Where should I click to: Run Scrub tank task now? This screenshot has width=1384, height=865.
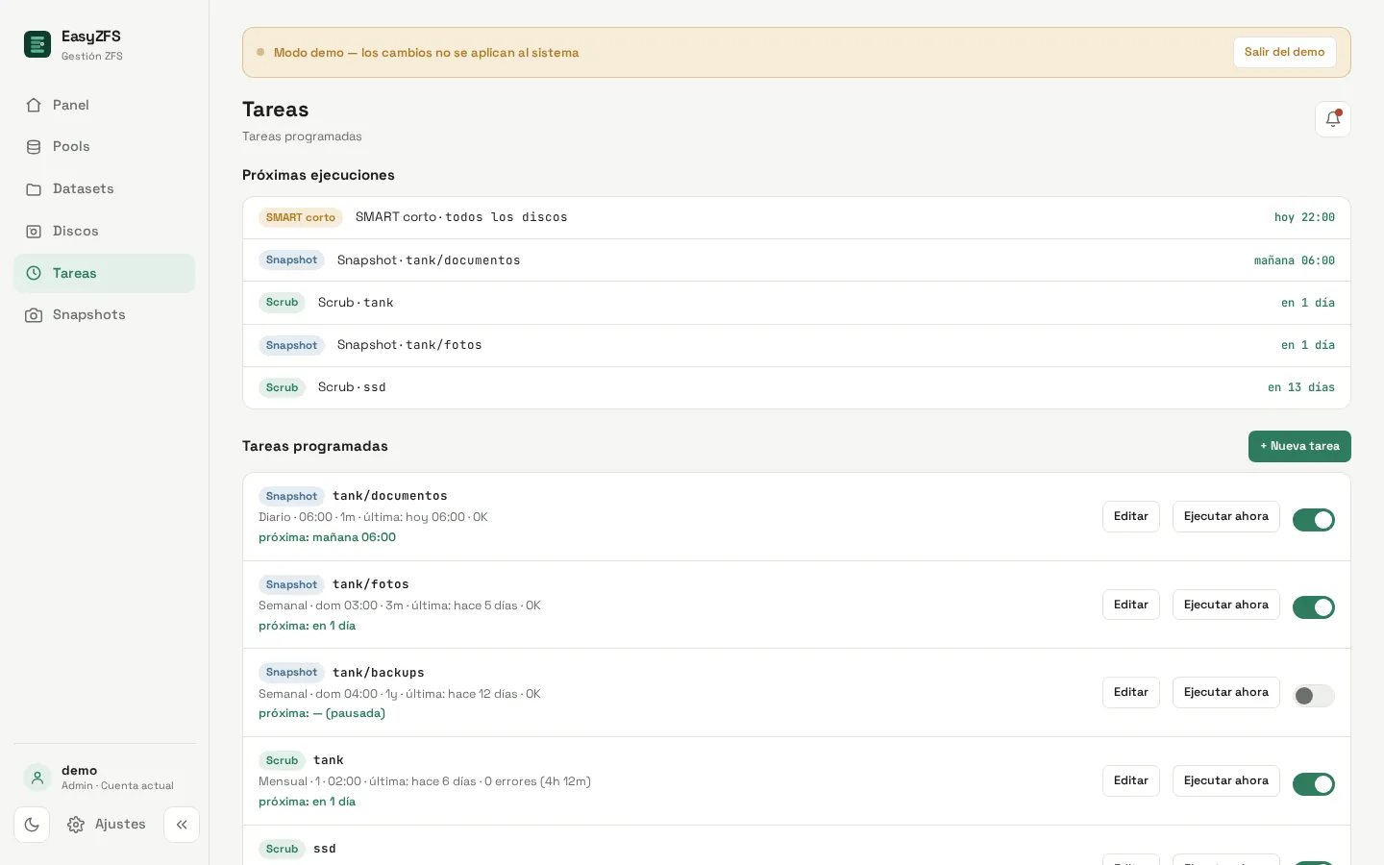point(1226,780)
